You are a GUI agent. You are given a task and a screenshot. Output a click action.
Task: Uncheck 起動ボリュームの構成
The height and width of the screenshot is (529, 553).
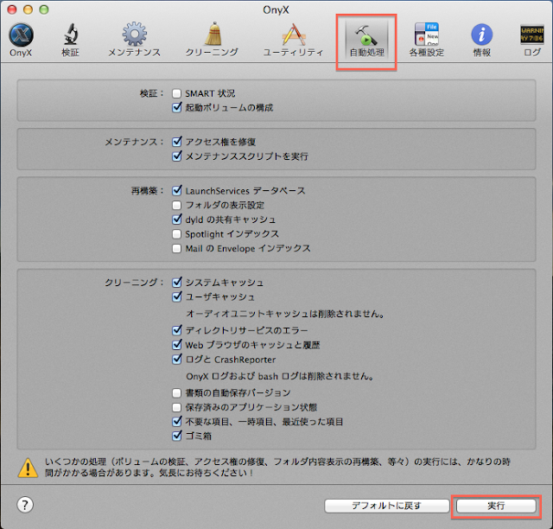(x=176, y=107)
